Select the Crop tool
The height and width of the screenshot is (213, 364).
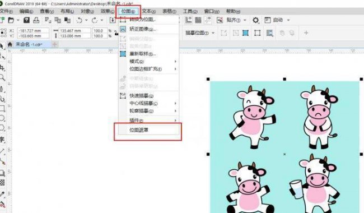[x=2, y=68]
